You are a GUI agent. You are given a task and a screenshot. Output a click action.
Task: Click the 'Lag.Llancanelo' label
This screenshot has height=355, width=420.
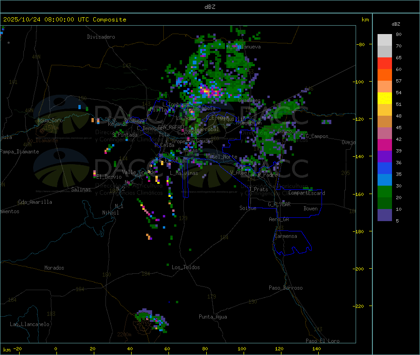29,324
